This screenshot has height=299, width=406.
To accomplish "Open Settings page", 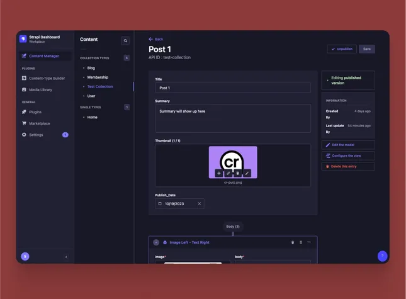I will (x=33, y=135).
